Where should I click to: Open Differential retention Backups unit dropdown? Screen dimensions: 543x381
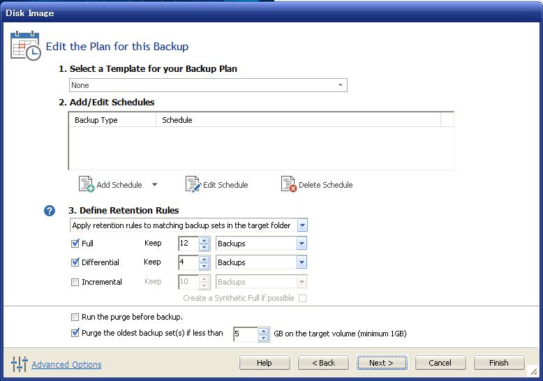pos(302,262)
